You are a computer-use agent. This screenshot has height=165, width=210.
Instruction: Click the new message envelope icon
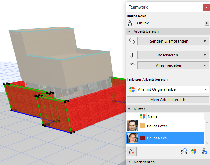click(184, 151)
